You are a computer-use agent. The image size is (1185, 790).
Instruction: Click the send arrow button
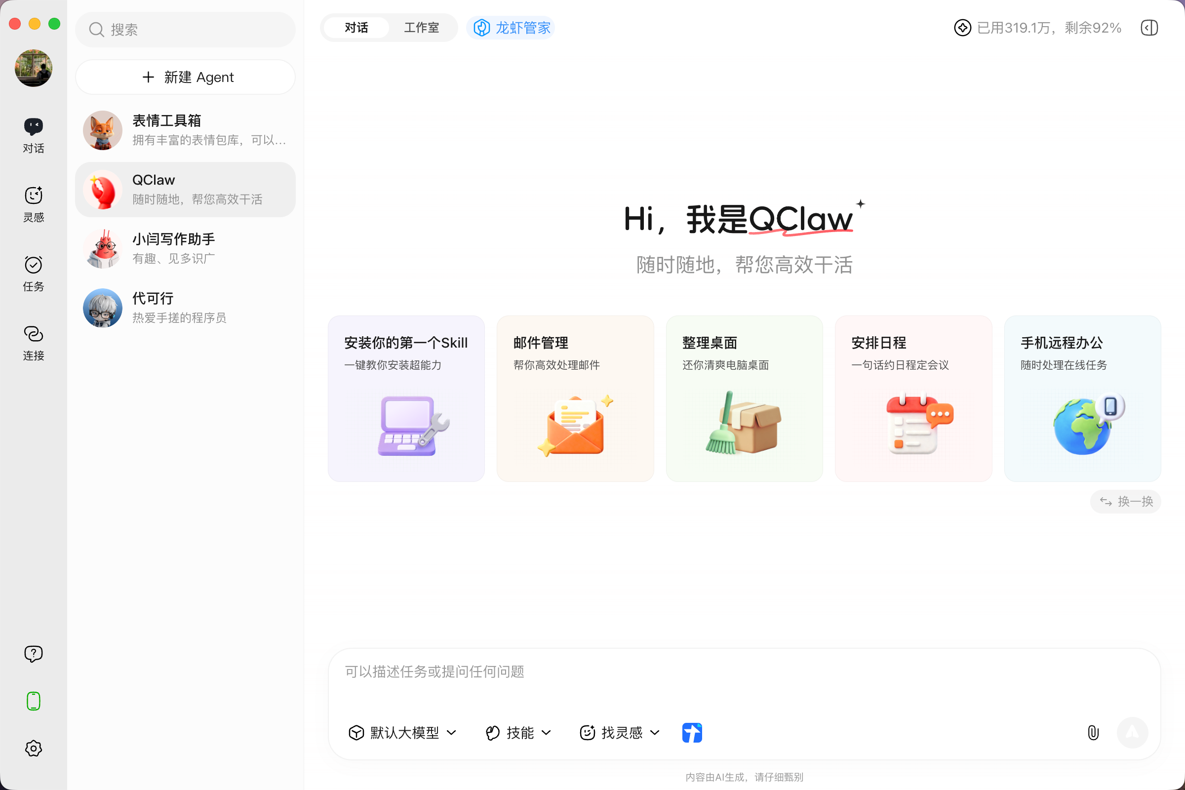click(1132, 732)
